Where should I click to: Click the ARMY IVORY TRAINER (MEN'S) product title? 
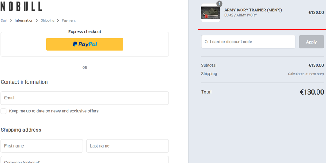[253, 10]
